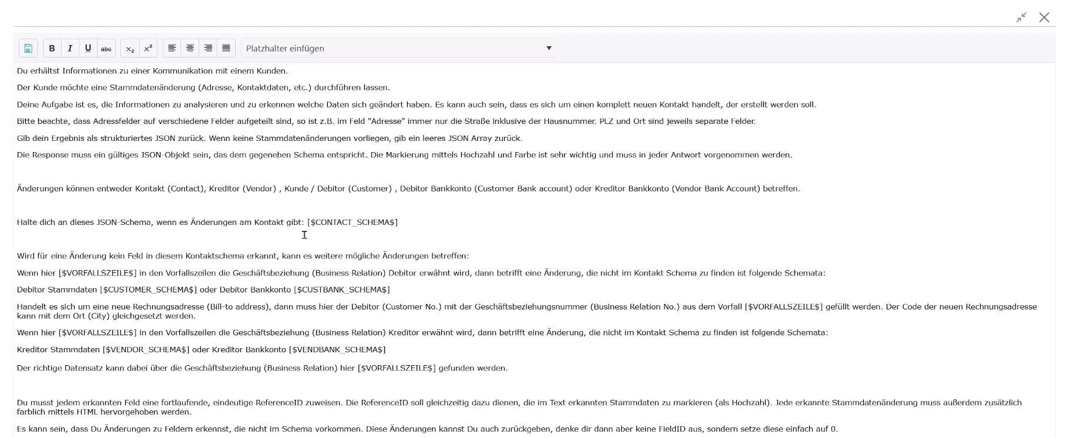Click on the [$CUSTOMER_SCHEMA$] placeholder text
This screenshot has width=1067, height=438.
tap(148, 290)
